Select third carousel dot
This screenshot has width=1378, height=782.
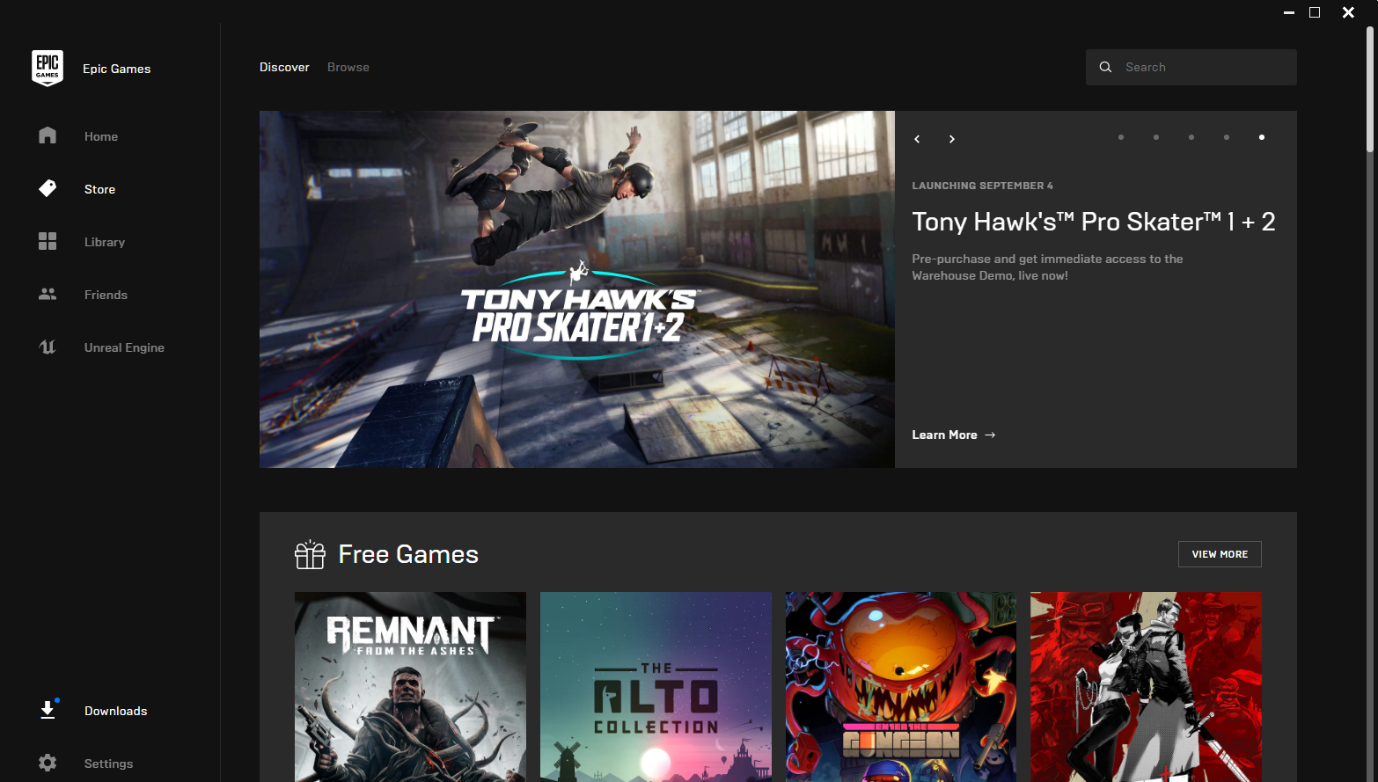tap(1191, 137)
